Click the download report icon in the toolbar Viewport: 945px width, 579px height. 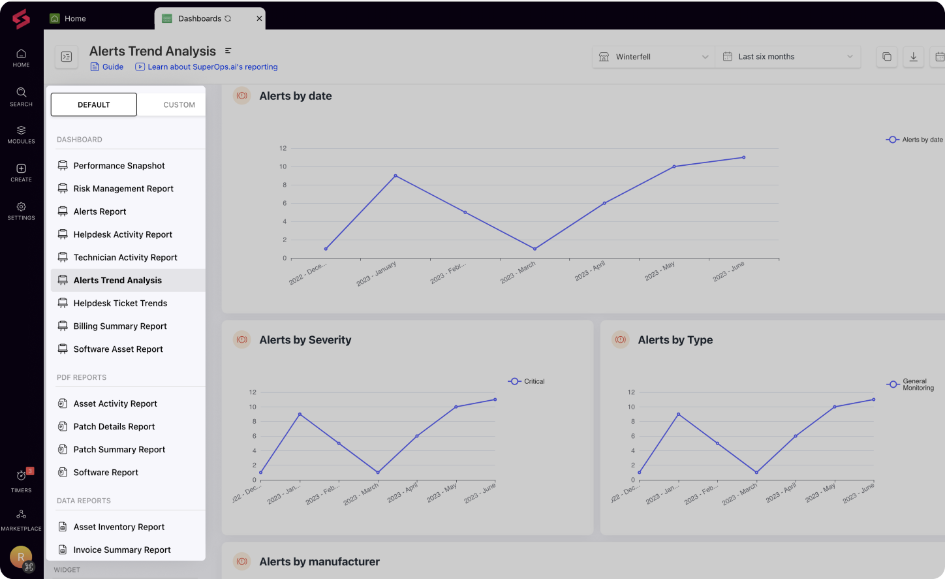tap(912, 57)
